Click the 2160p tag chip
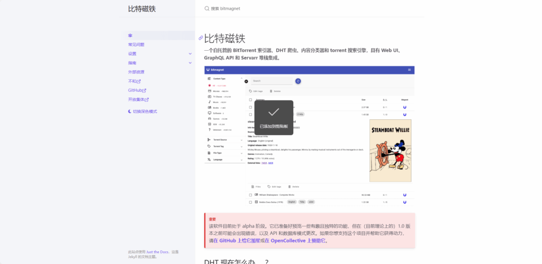This screenshot has width=542, height=264. tap(300, 115)
